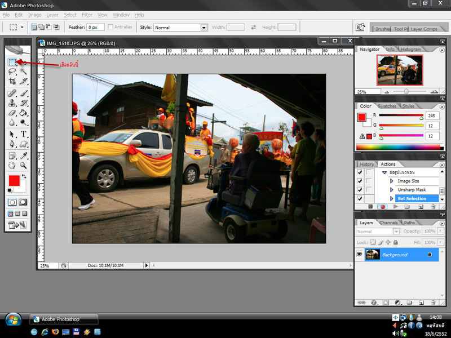Toggle the Unsharp Mask action step checkbox
The width and height of the screenshot is (451, 338).
pos(360,190)
